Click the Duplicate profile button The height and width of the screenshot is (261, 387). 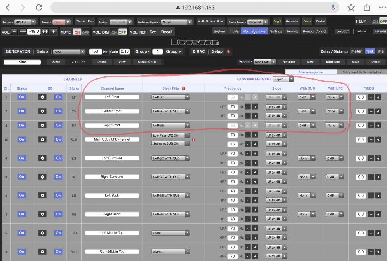pyautogui.click(x=333, y=62)
